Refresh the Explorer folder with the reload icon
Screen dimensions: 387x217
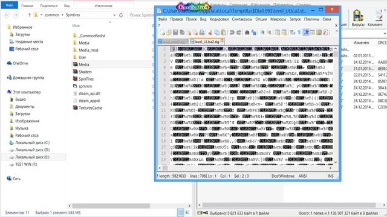121,15
